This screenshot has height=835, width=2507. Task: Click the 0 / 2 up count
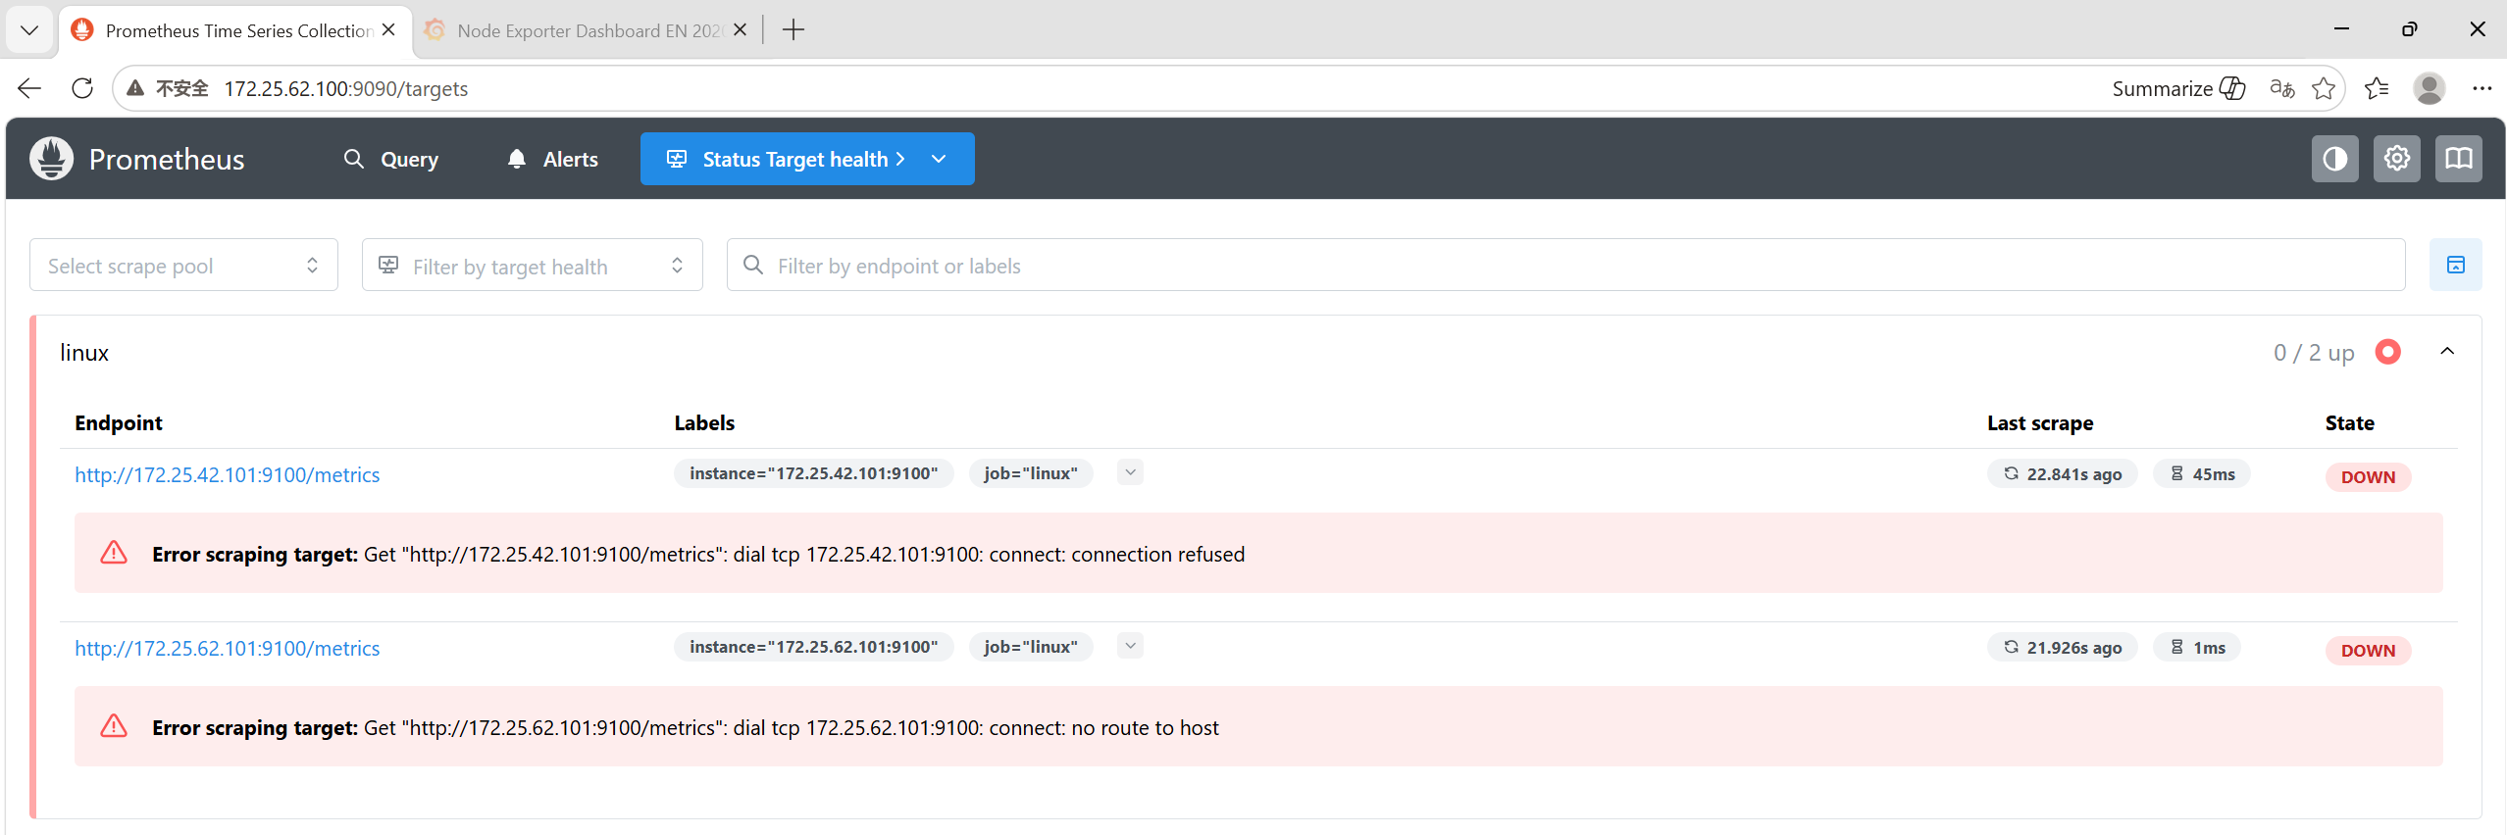coord(2314,353)
